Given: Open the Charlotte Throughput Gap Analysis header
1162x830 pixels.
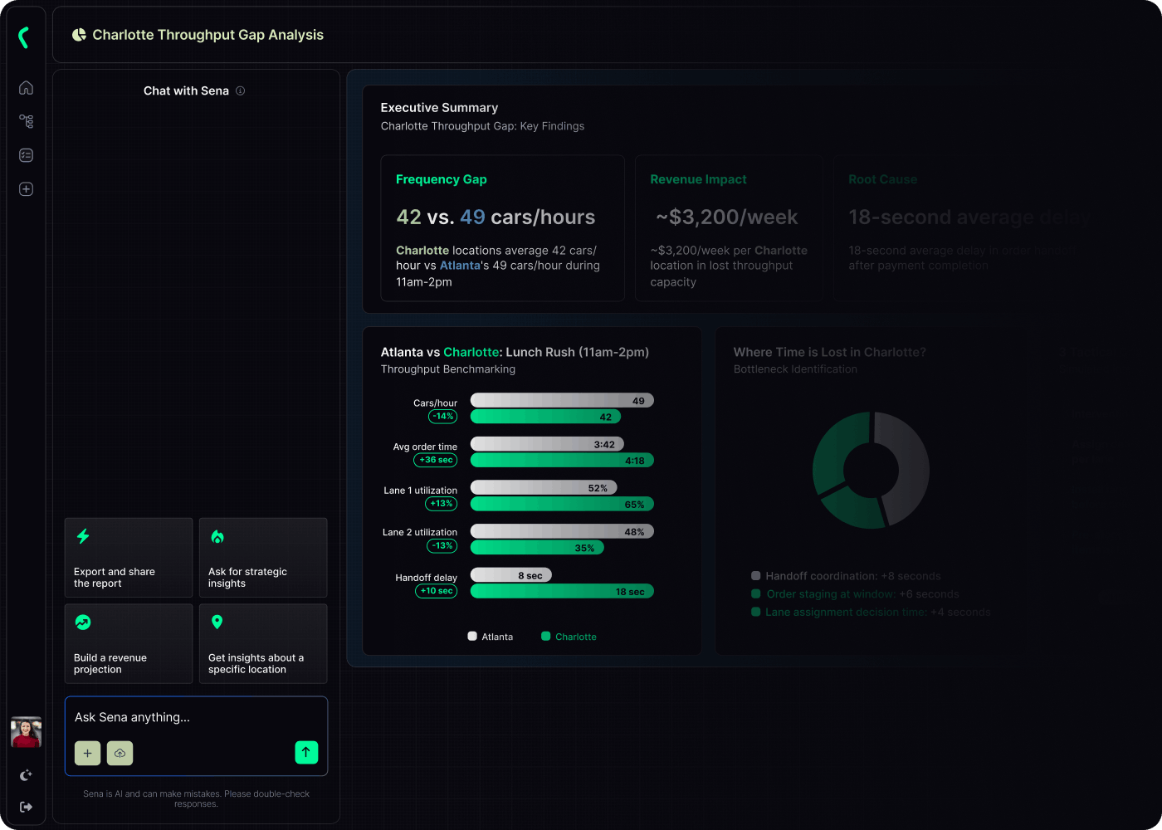Looking at the screenshot, I should 209,35.
